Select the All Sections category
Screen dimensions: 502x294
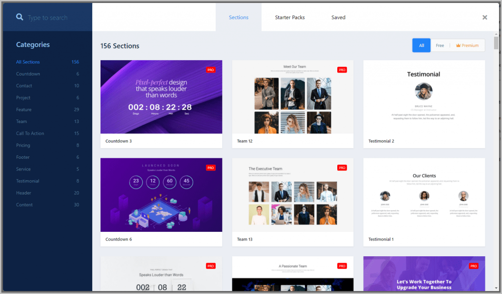coord(48,62)
